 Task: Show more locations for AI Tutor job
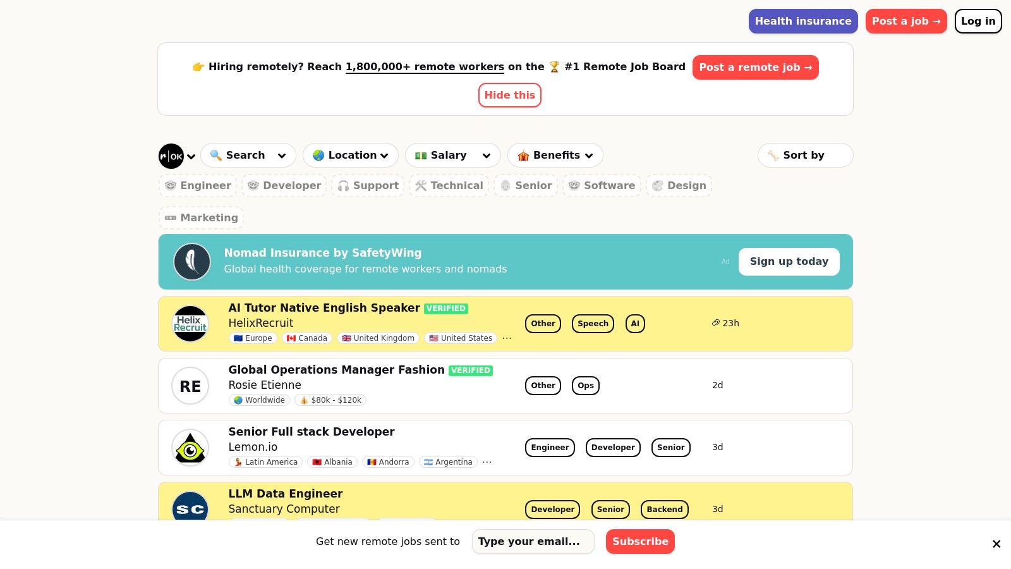point(507,338)
